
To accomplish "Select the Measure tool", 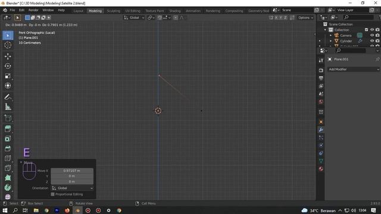I will coord(8,107).
